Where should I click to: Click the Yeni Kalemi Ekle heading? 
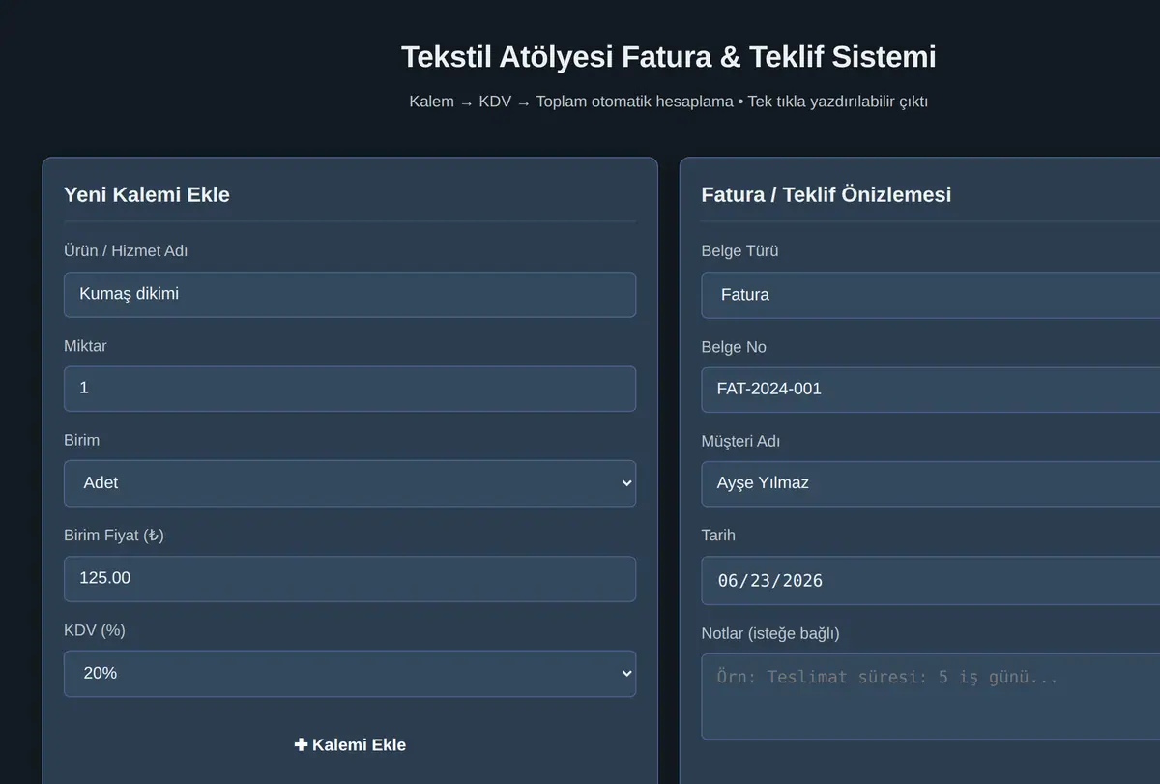click(147, 194)
